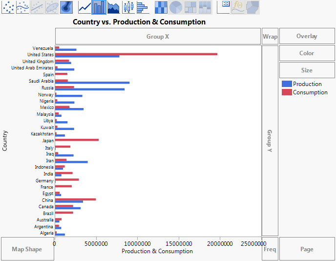Pick the Box Plot element icon
Image resolution: width=336 pixels, height=261 pixels.
(x=128, y=7)
